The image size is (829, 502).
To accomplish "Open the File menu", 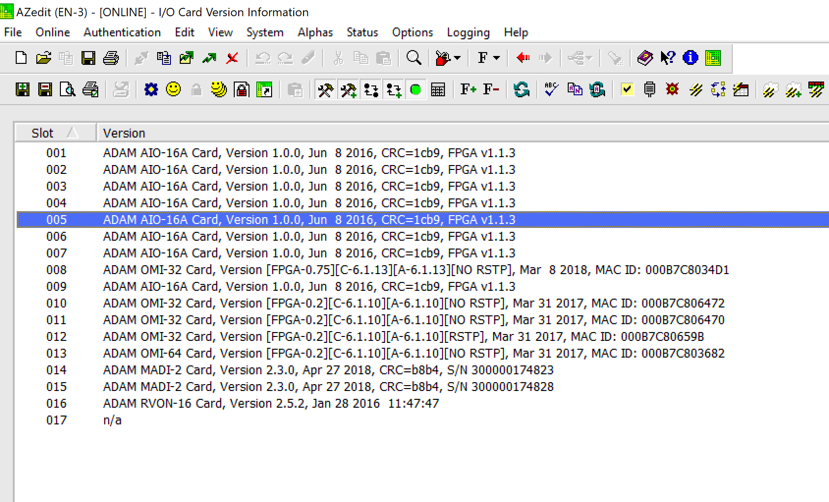I will click(13, 32).
